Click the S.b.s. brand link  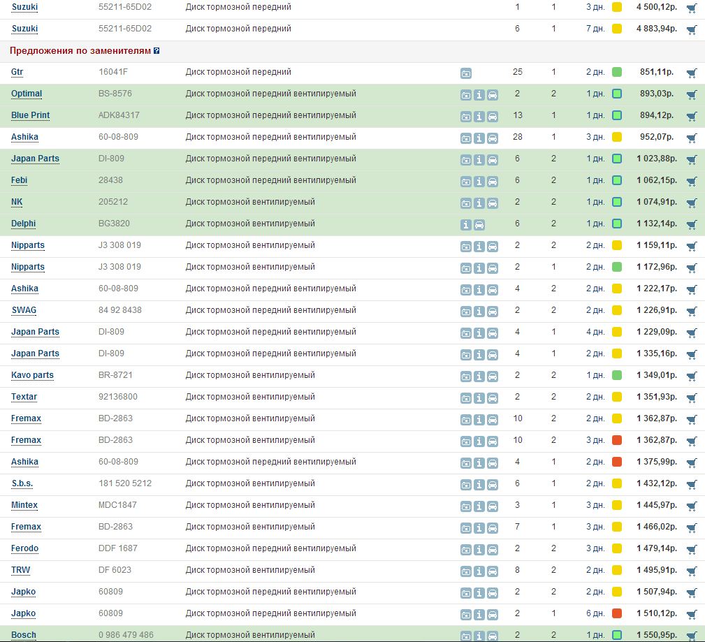point(22,483)
